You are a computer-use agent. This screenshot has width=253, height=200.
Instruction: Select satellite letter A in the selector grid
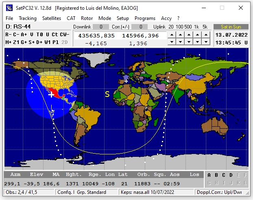pyautogui.click(x=209, y=175)
